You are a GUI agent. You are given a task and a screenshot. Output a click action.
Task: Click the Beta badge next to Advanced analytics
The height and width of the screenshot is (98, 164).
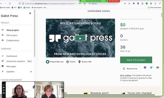click(x=29, y=61)
